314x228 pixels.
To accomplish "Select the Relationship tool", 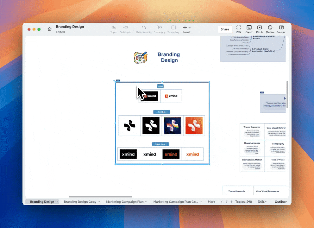I will (144, 29).
